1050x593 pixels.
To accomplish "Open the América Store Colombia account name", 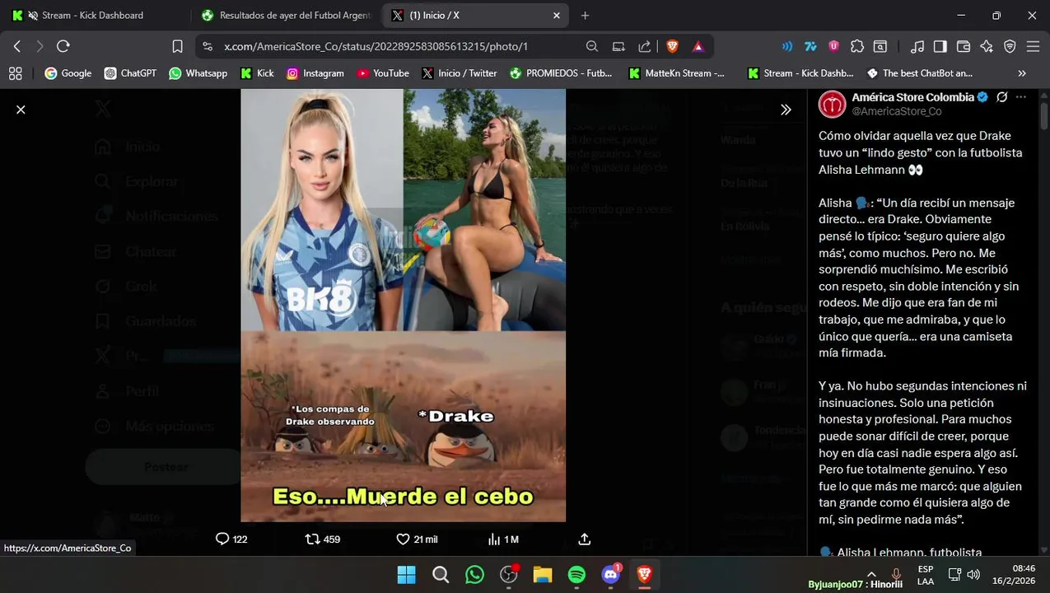I will click(912, 97).
